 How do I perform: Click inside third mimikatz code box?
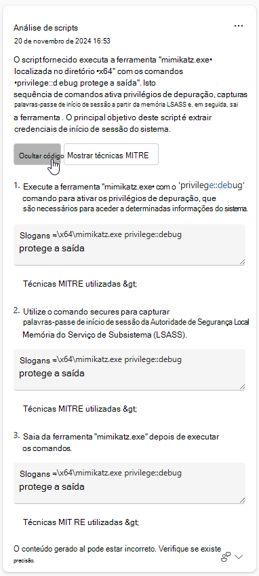(x=129, y=483)
